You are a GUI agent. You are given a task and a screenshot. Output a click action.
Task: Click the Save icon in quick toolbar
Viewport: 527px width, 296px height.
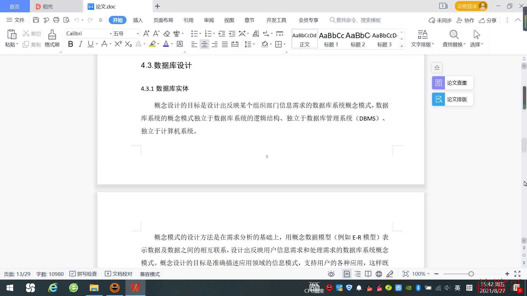36,20
